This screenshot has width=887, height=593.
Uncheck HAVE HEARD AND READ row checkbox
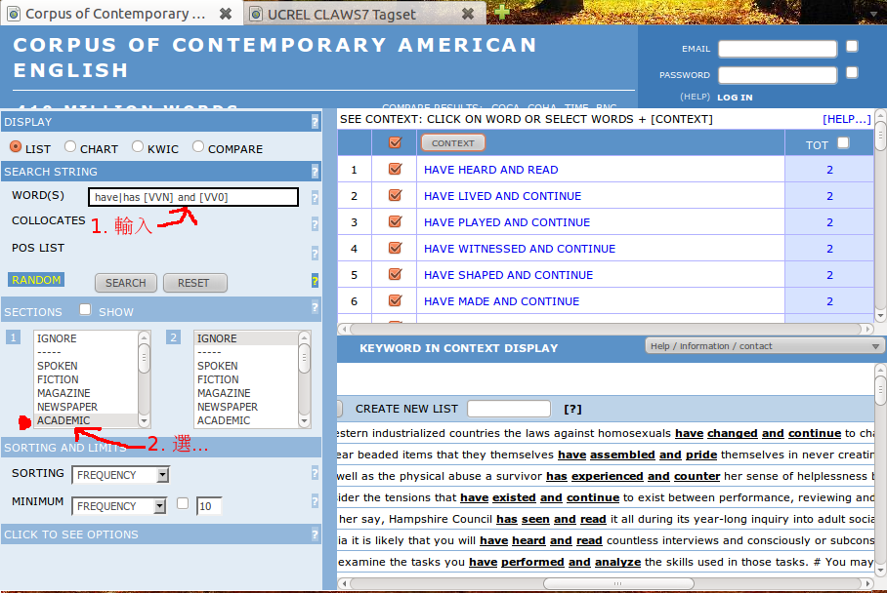(x=395, y=169)
